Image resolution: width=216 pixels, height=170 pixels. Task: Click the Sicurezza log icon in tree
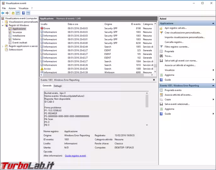(x=10, y=32)
